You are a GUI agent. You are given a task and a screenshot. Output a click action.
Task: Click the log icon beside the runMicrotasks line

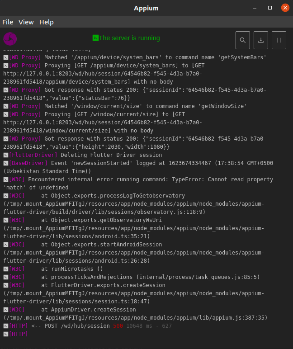pos(6,269)
